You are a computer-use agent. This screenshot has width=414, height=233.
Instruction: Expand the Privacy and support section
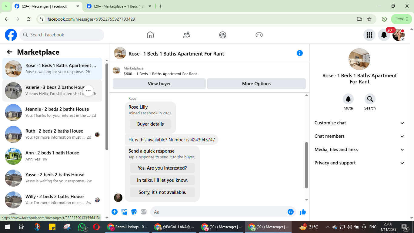pyautogui.click(x=359, y=163)
